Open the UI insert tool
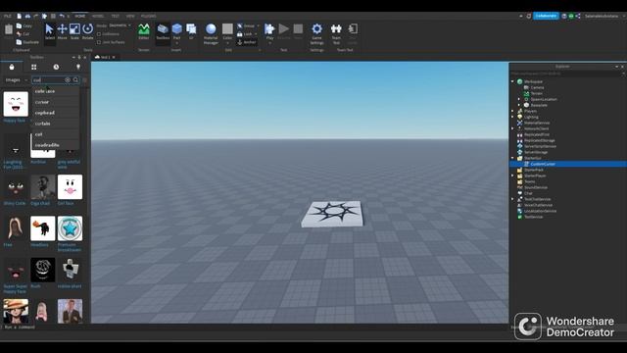This screenshot has width=627, height=353. 191,31
